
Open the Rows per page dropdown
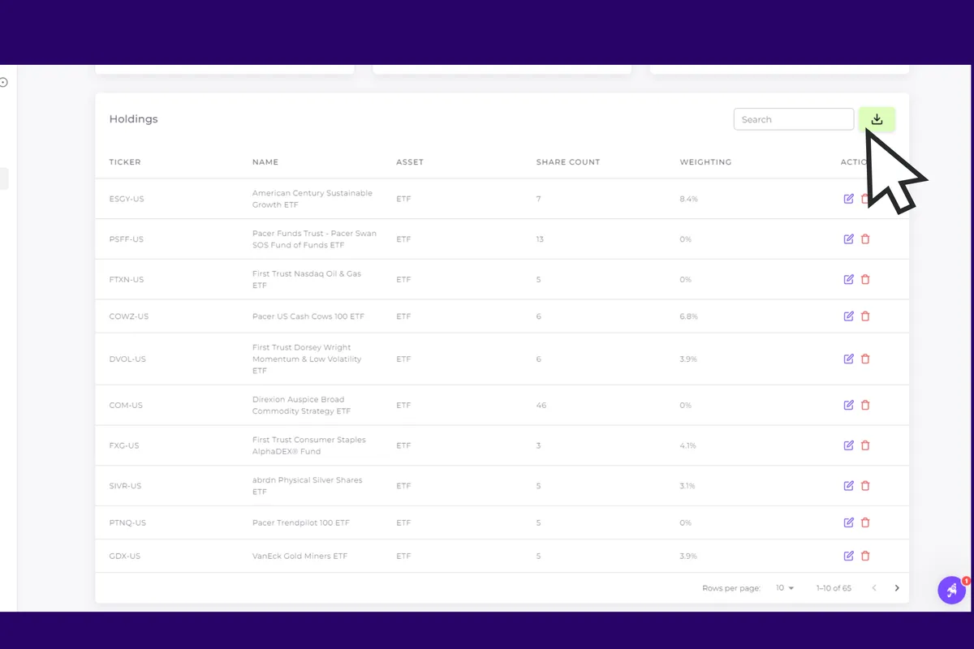click(784, 587)
